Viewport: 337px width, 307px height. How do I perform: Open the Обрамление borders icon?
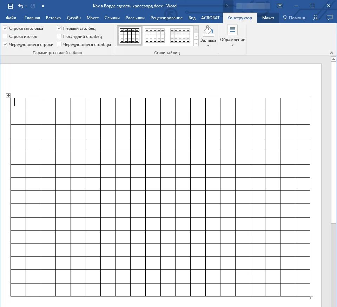(232, 30)
